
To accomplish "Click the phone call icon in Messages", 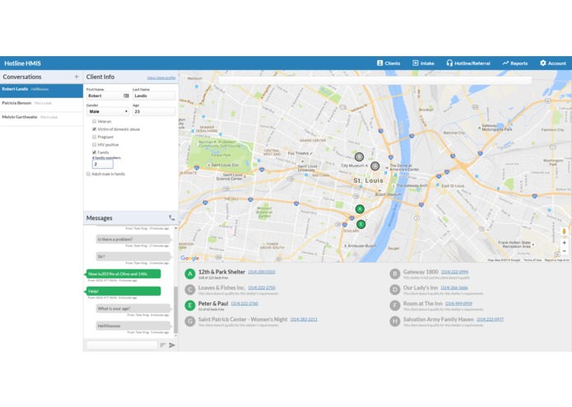I will click(172, 218).
